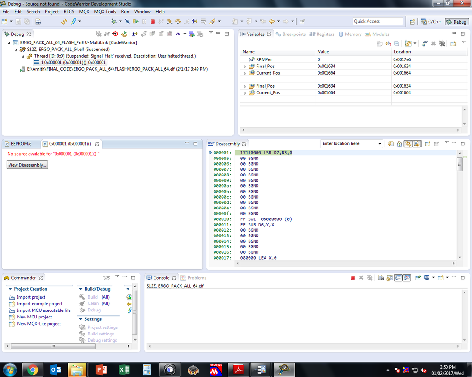Click the Reset target icon in the Debug view toolbar

pyautogui.click(x=115, y=34)
